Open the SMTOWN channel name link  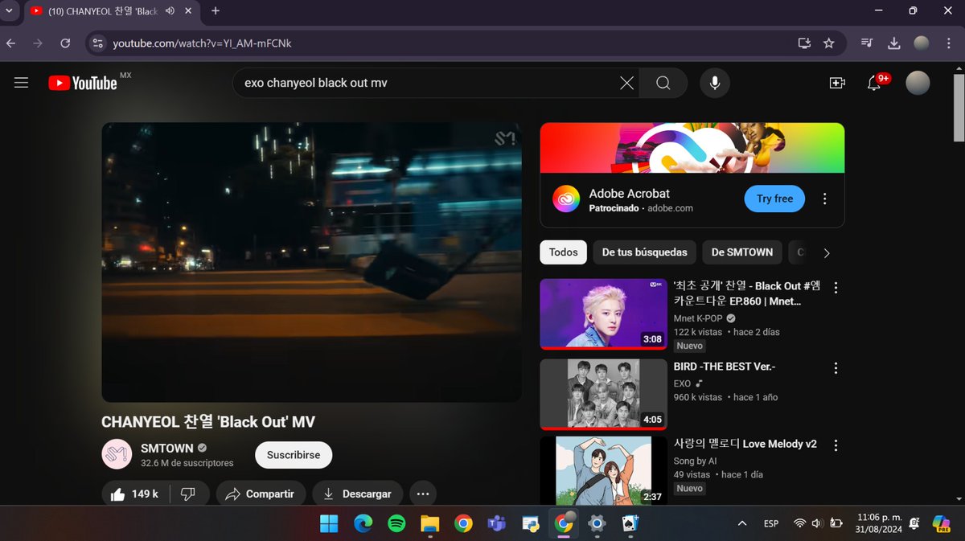point(167,448)
